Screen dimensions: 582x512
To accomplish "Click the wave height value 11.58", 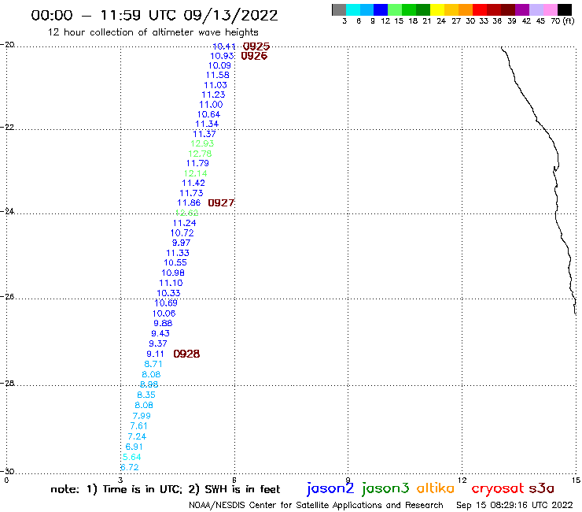I will [x=218, y=75].
